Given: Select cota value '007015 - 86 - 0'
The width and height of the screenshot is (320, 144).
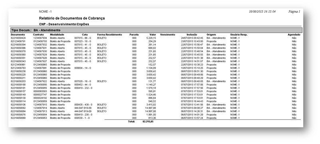Looking at the screenshot, I should (83, 38).
